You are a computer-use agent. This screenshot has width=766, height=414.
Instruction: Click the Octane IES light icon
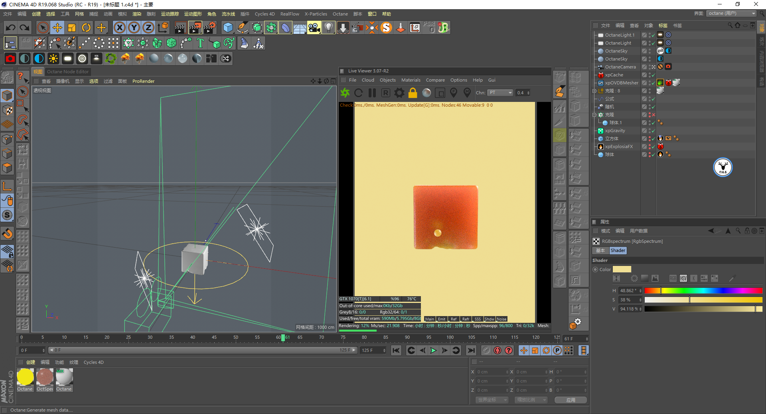(x=97, y=59)
